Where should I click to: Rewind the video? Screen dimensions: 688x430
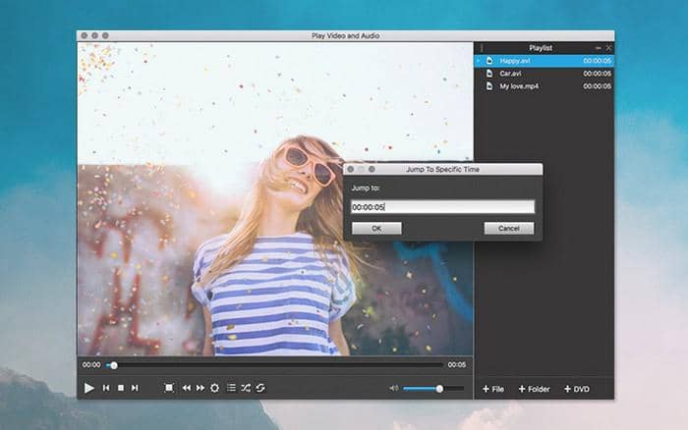187,388
